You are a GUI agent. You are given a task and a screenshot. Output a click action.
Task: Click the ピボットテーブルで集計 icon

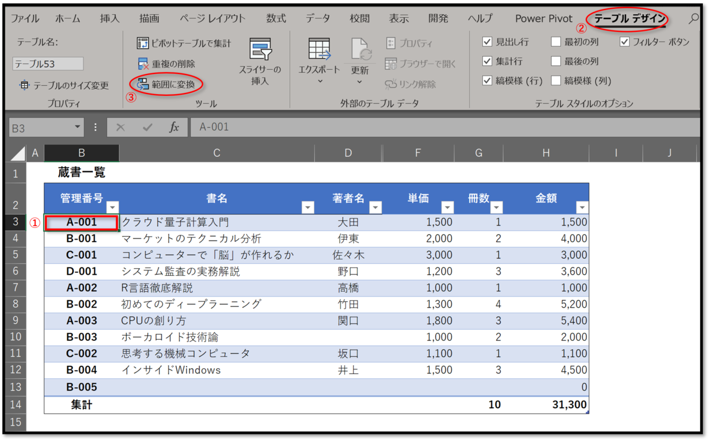pos(143,43)
